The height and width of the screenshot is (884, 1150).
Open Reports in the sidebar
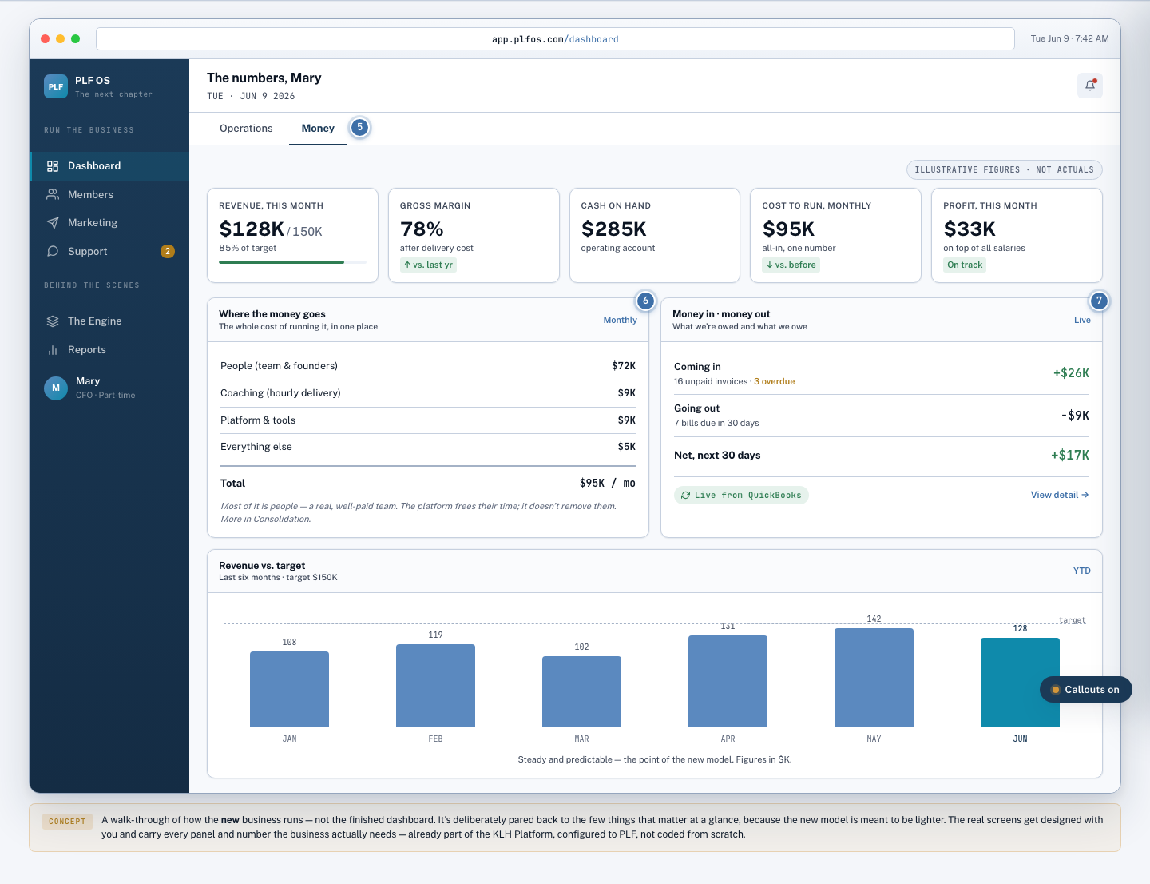tap(109, 350)
